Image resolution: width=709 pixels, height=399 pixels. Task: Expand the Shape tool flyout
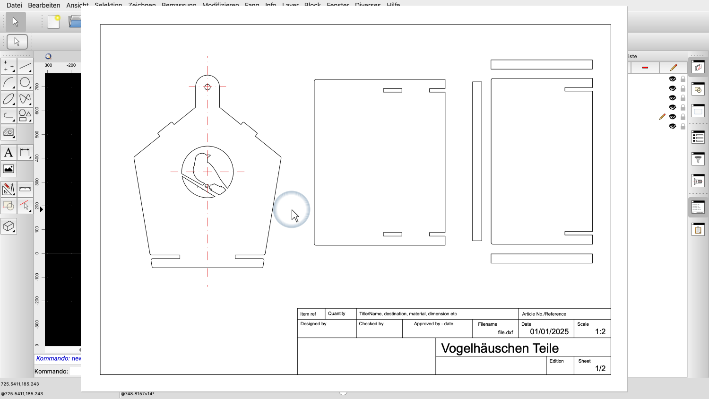[x=30, y=120]
